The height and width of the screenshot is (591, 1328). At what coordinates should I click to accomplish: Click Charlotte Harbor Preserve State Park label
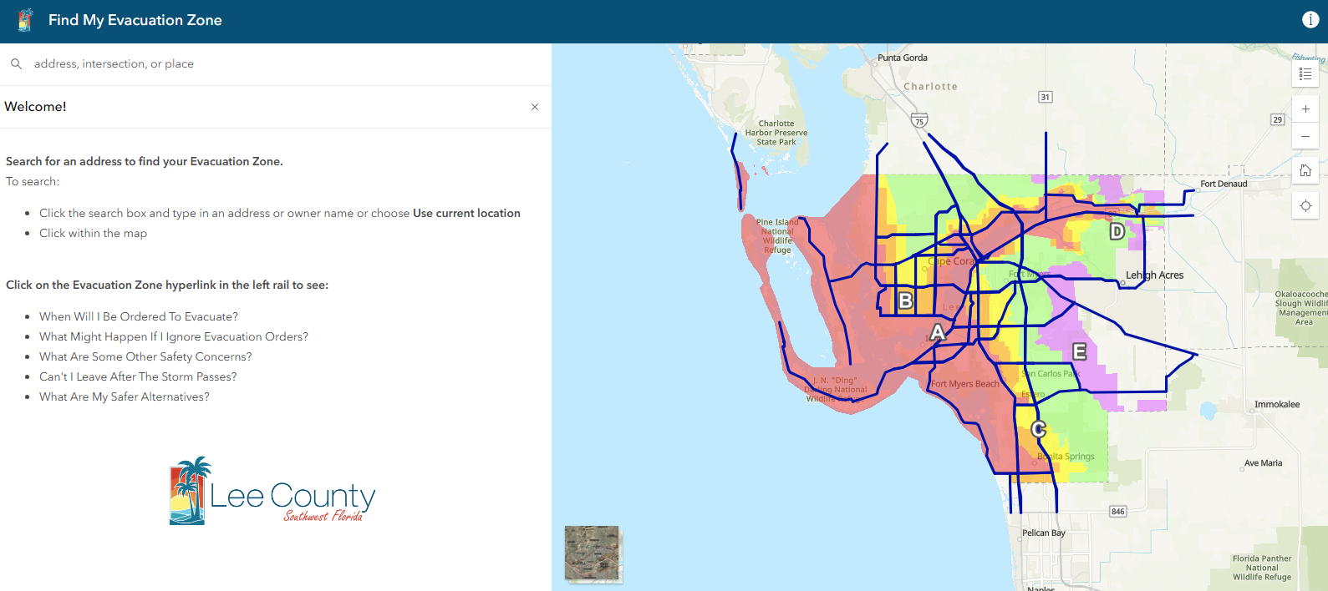(776, 133)
